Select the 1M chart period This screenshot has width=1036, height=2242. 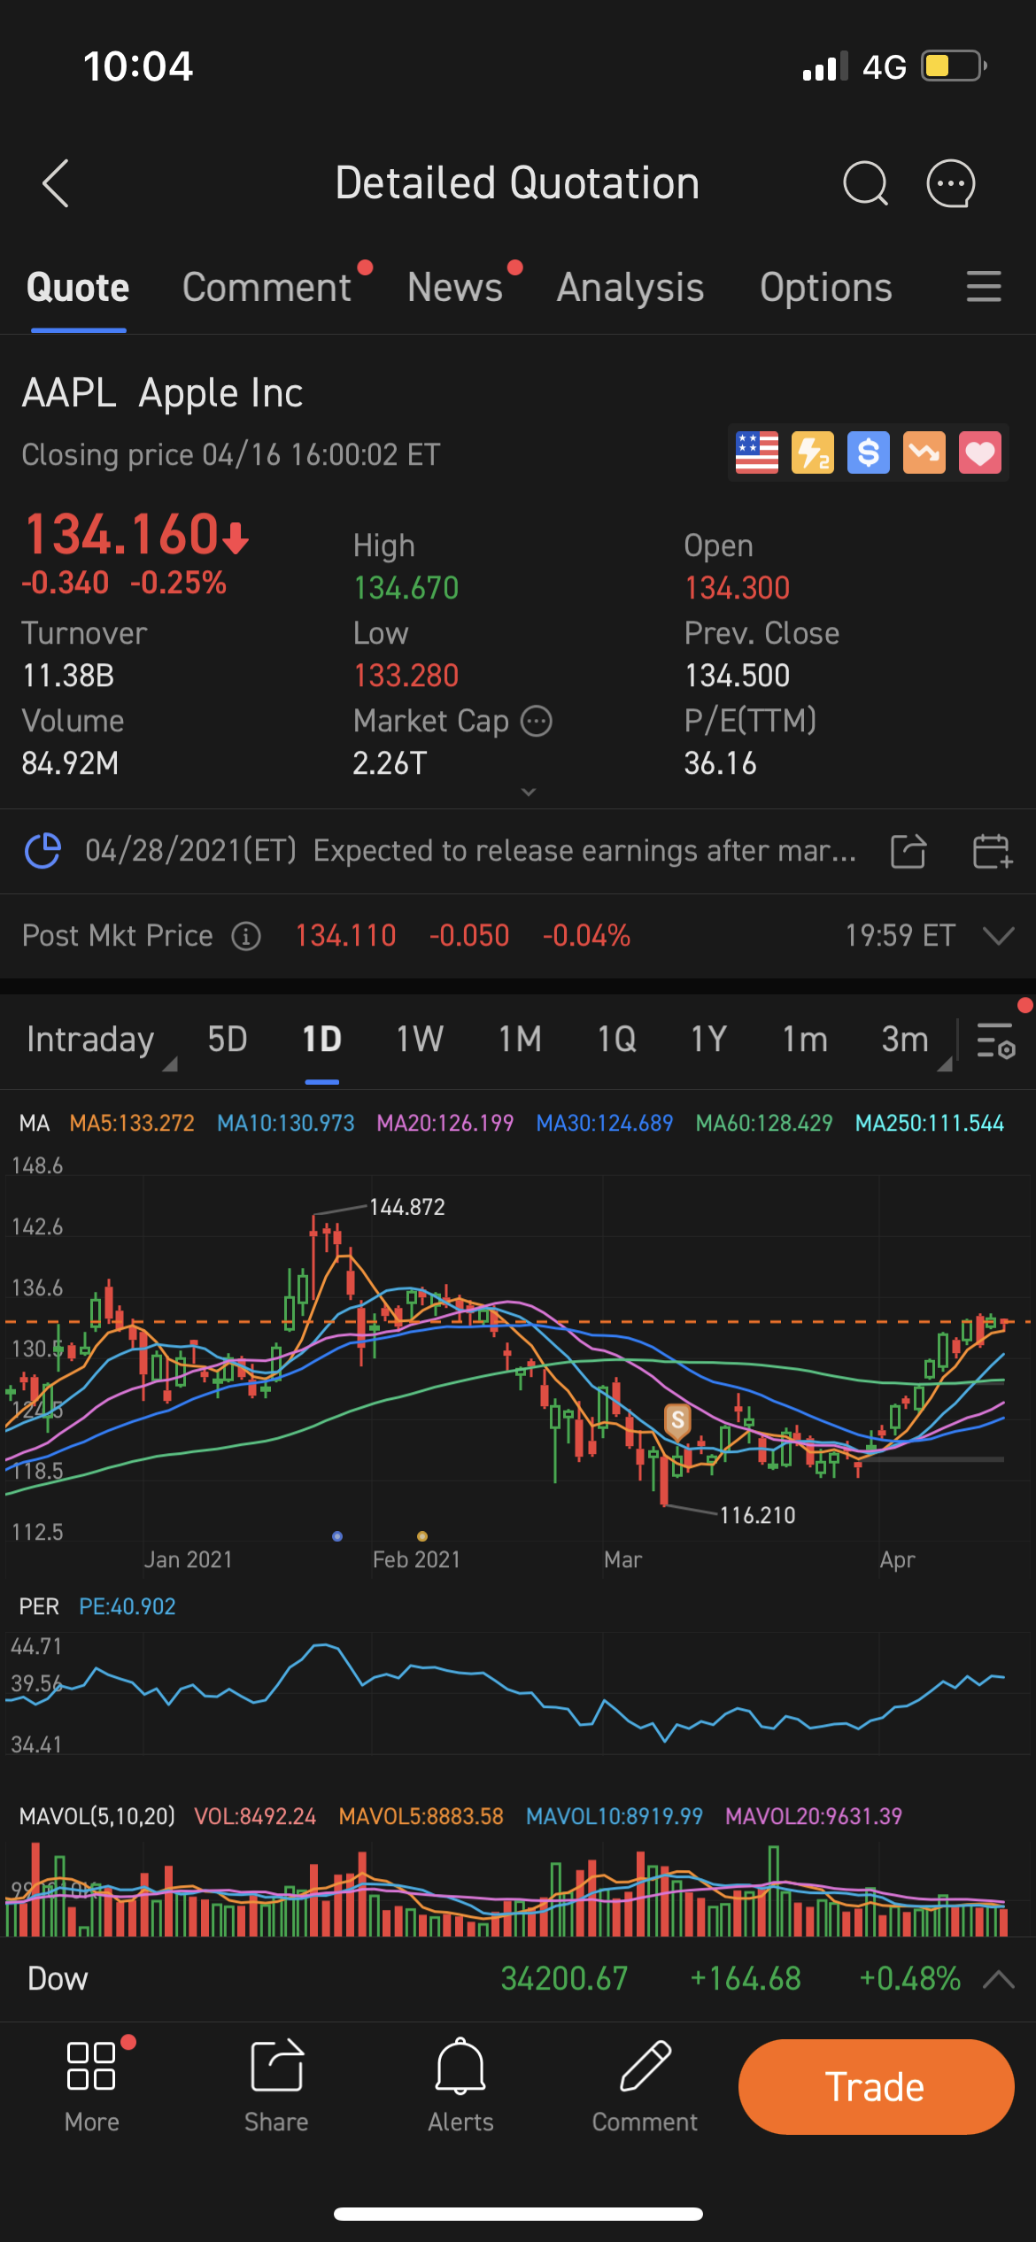pyautogui.click(x=520, y=1040)
